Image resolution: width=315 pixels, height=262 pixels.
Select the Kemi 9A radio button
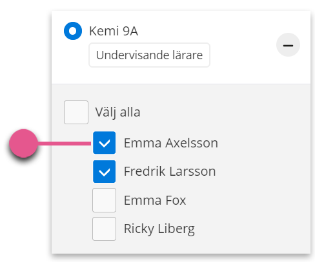[x=73, y=31]
